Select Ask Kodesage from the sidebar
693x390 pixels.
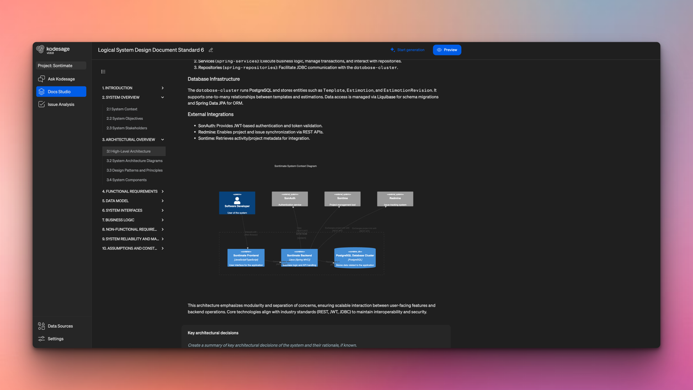coord(61,79)
